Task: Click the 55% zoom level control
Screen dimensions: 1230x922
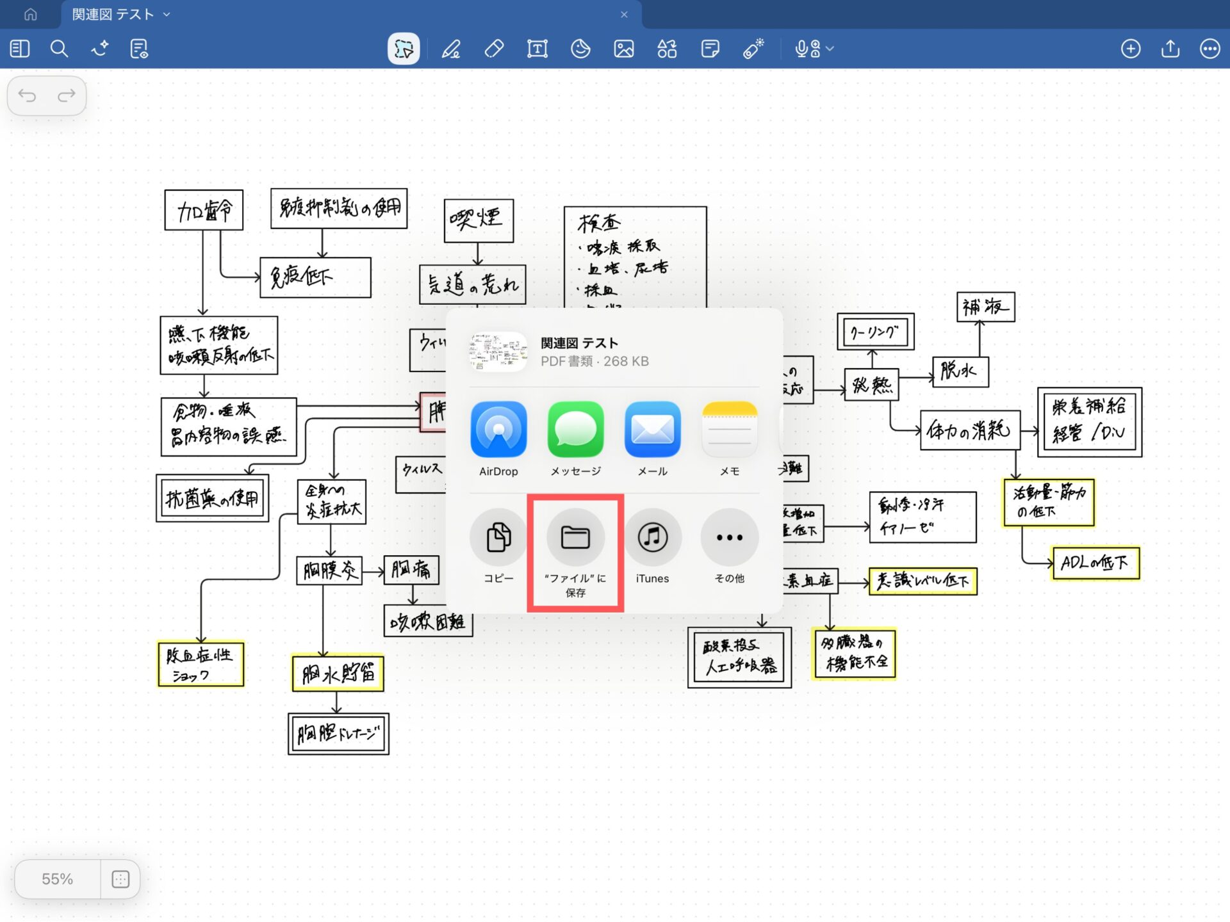Action: tap(58, 879)
